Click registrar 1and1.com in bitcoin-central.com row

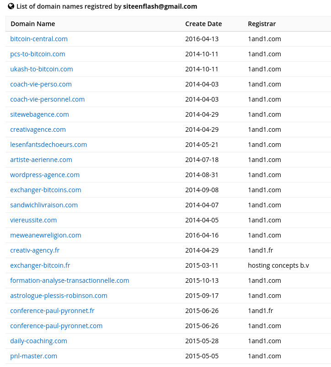pyautogui.click(x=264, y=39)
